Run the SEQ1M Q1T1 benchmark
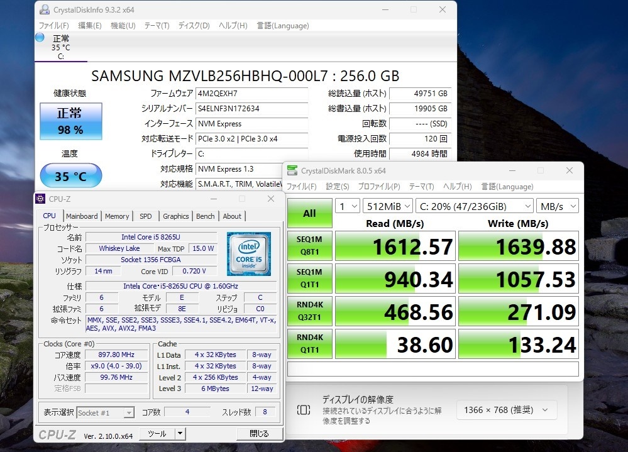Screen dimensions: 628x452 [x=309, y=278]
